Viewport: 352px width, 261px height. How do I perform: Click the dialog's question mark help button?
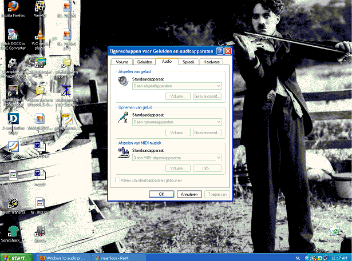[x=220, y=51]
